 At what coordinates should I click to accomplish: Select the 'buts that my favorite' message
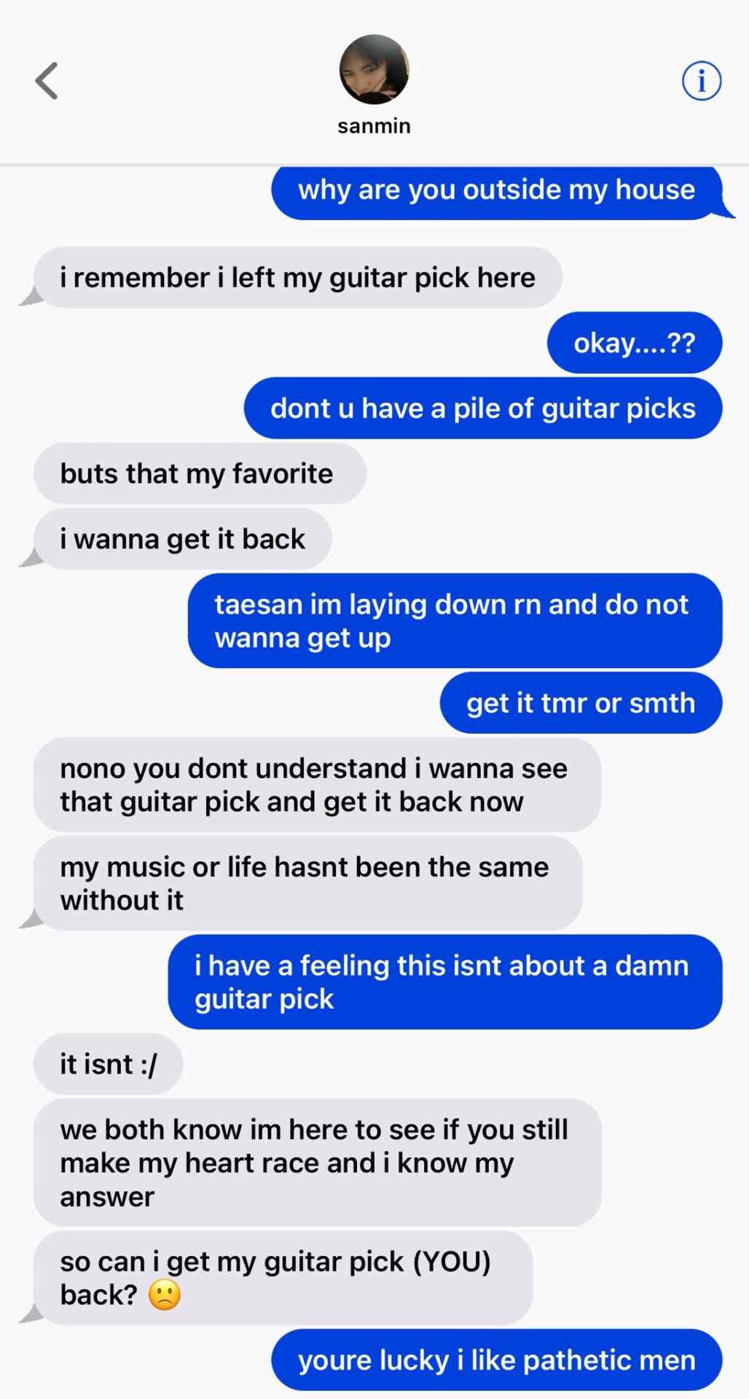tap(200, 474)
